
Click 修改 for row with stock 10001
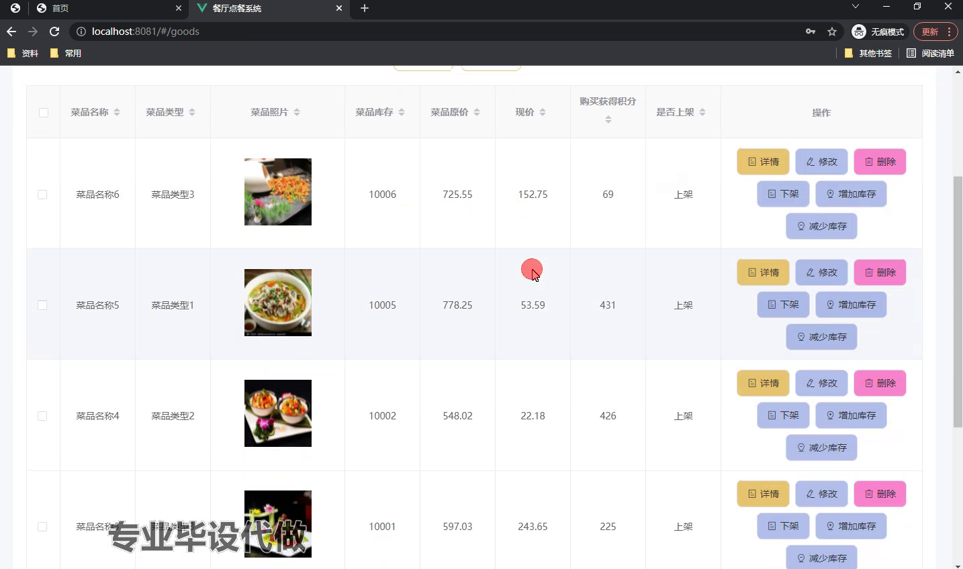click(821, 494)
